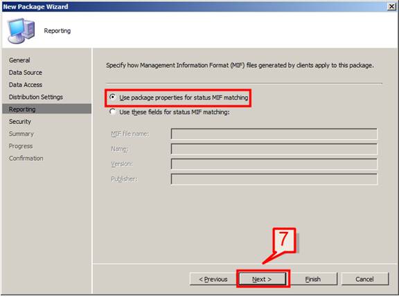Click the Name text field

(274, 149)
